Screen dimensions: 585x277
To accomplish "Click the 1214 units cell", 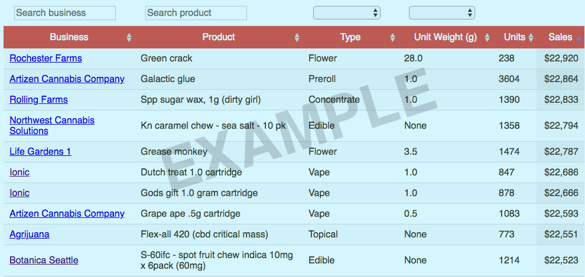I will tap(509, 260).
